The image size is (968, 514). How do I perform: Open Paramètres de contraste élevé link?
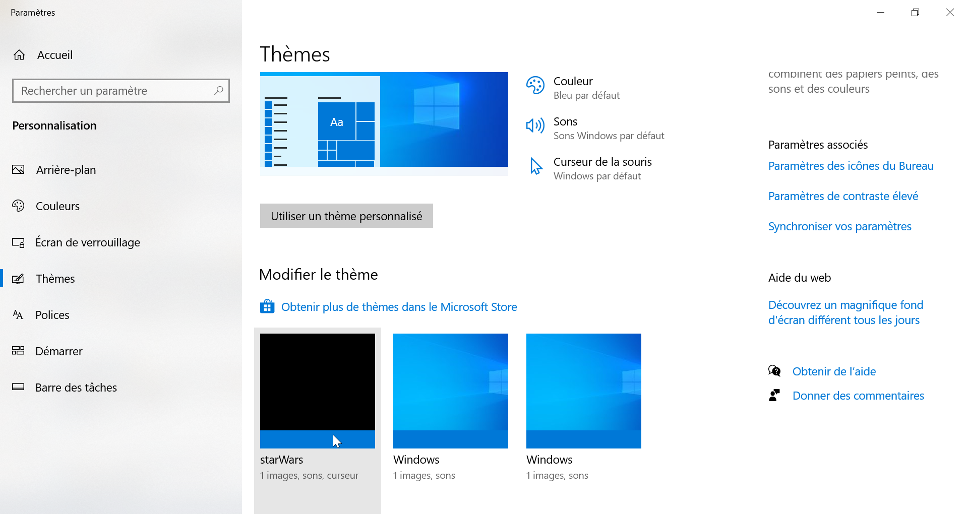pyautogui.click(x=843, y=196)
